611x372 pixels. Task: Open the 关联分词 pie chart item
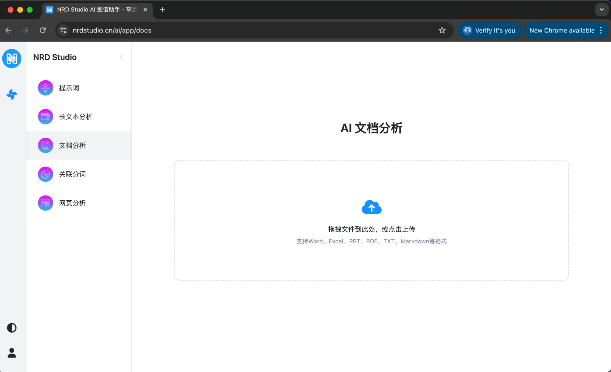[72, 174]
